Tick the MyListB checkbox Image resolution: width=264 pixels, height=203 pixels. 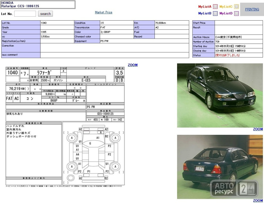[215, 13]
